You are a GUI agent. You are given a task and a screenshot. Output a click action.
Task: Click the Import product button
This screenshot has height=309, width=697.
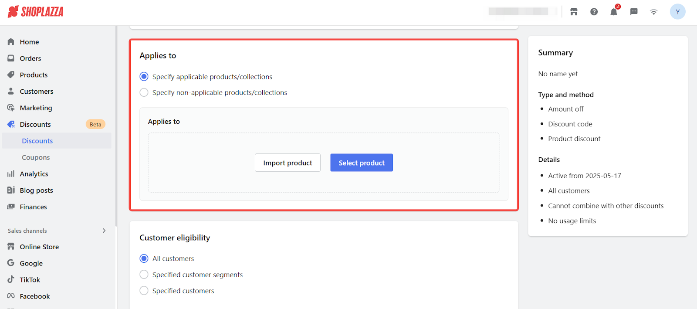(288, 163)
